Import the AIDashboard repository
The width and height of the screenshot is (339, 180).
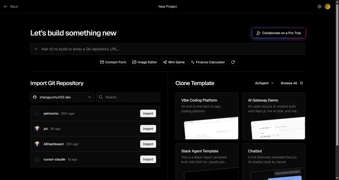[148, 144]
